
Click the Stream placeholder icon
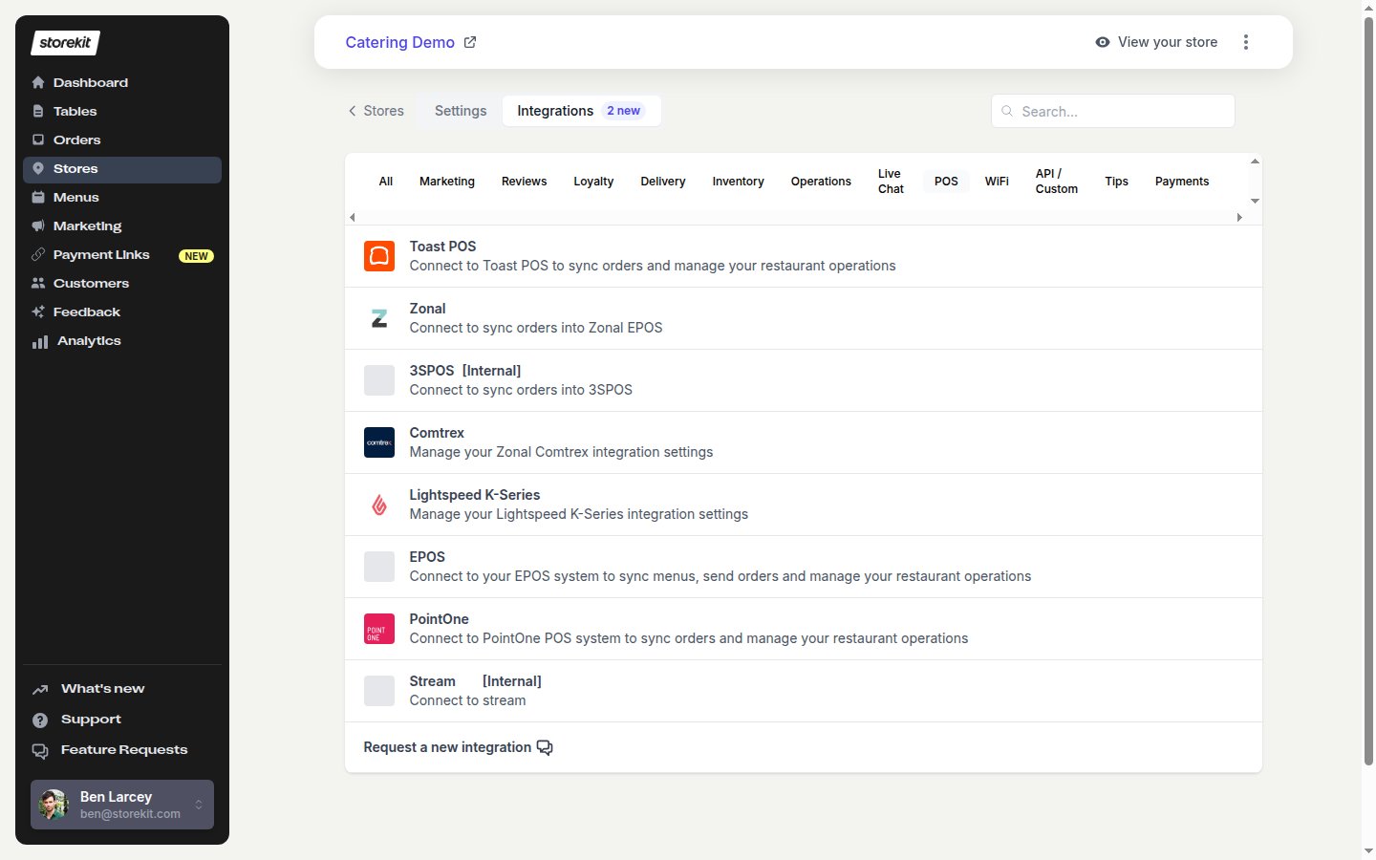[379, 691]
